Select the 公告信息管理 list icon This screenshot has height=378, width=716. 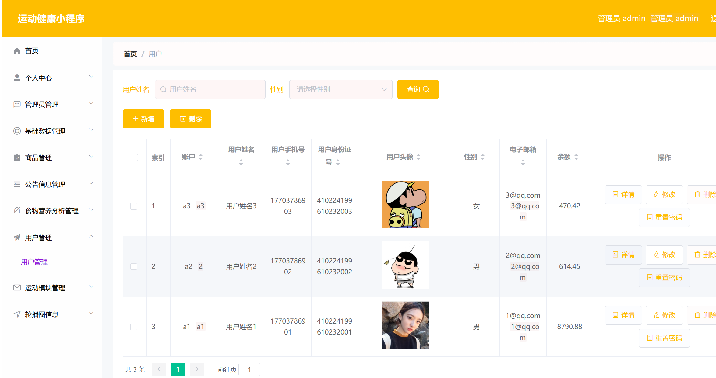click(x=17, y=184)
